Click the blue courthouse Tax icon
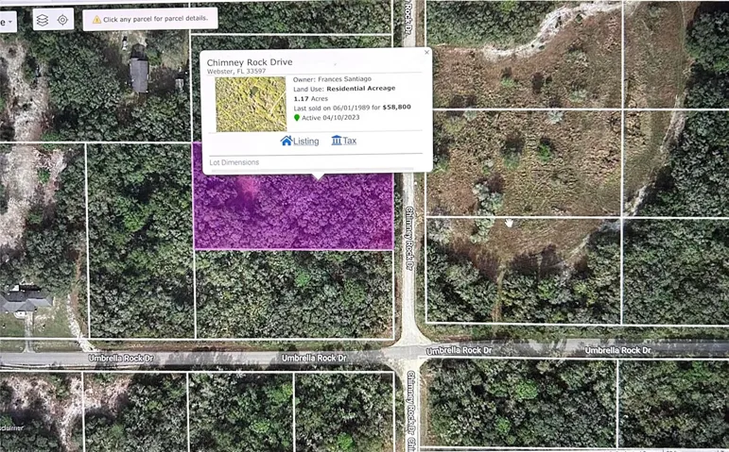 click(x=337, y=141)
